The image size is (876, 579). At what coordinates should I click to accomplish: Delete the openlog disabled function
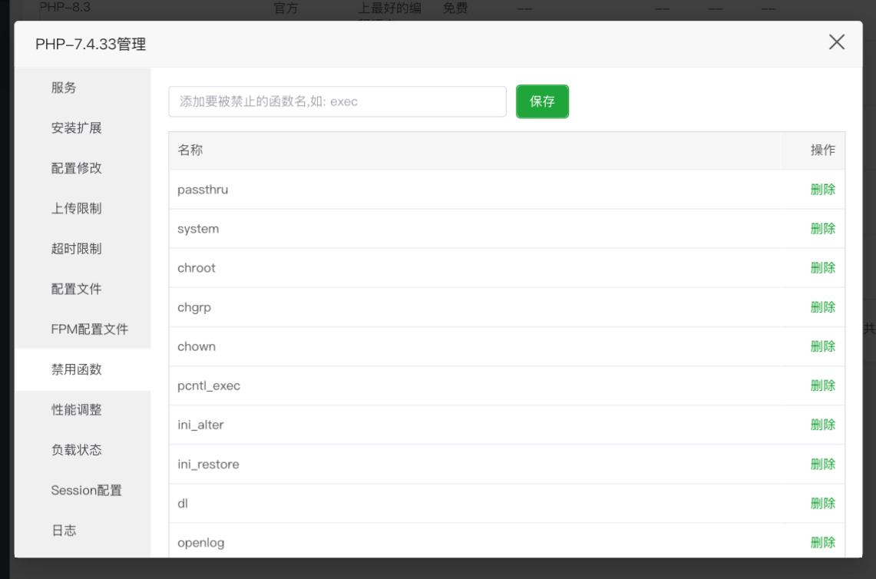824,542
